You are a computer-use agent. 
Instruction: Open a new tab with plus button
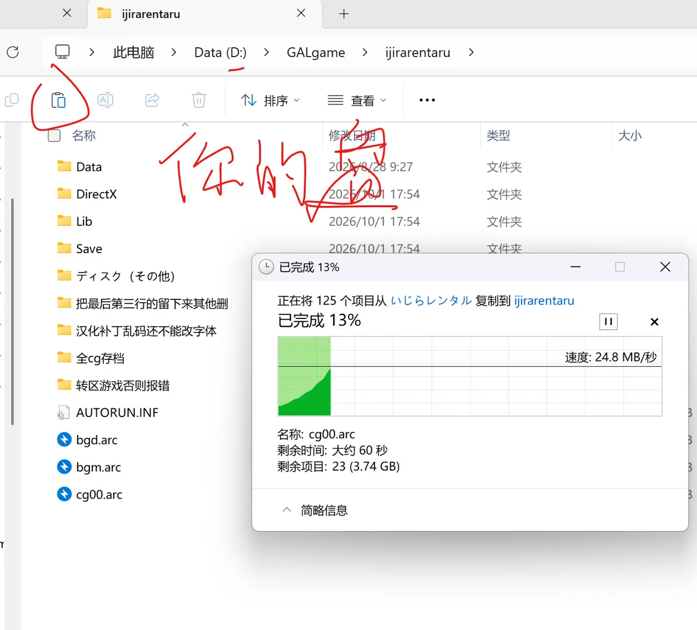click(x=344, y=14)
